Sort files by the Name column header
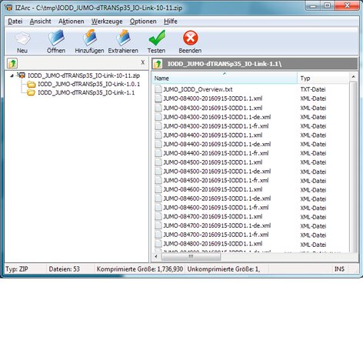 pos(225,78)
